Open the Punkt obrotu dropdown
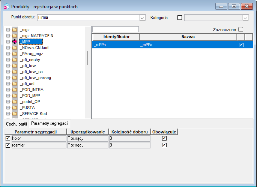Viewport: 257px width, 187px height. [x=142, y=18]
